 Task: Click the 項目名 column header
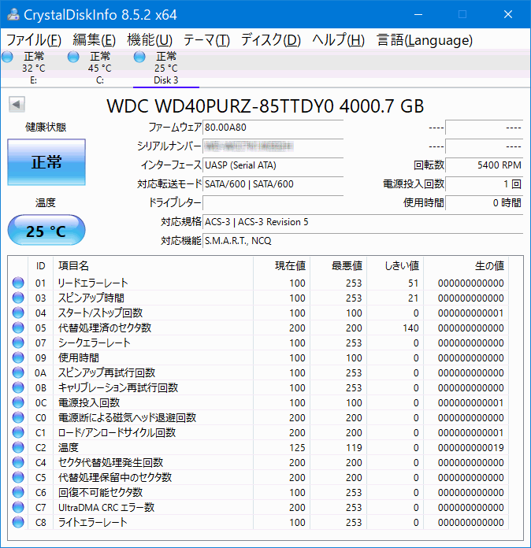[153, 266]
